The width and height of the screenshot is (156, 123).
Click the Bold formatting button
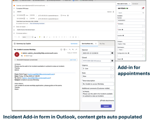[44, 37]
